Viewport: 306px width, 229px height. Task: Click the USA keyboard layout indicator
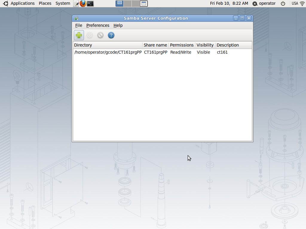(x=295, y=3)
